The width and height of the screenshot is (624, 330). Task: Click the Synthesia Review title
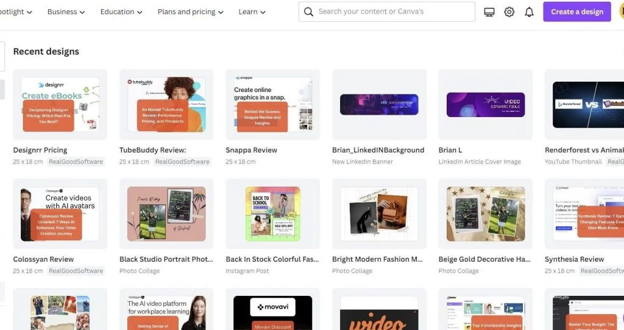(574, 259)
